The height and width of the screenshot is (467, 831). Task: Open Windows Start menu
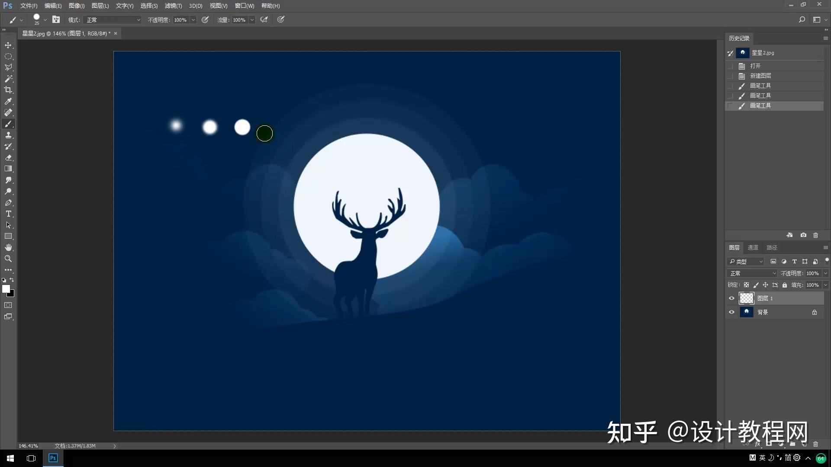point(10,458)
